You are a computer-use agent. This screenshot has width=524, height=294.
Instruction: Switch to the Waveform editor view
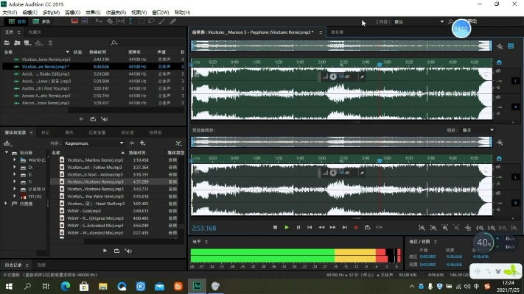[17, 21]
